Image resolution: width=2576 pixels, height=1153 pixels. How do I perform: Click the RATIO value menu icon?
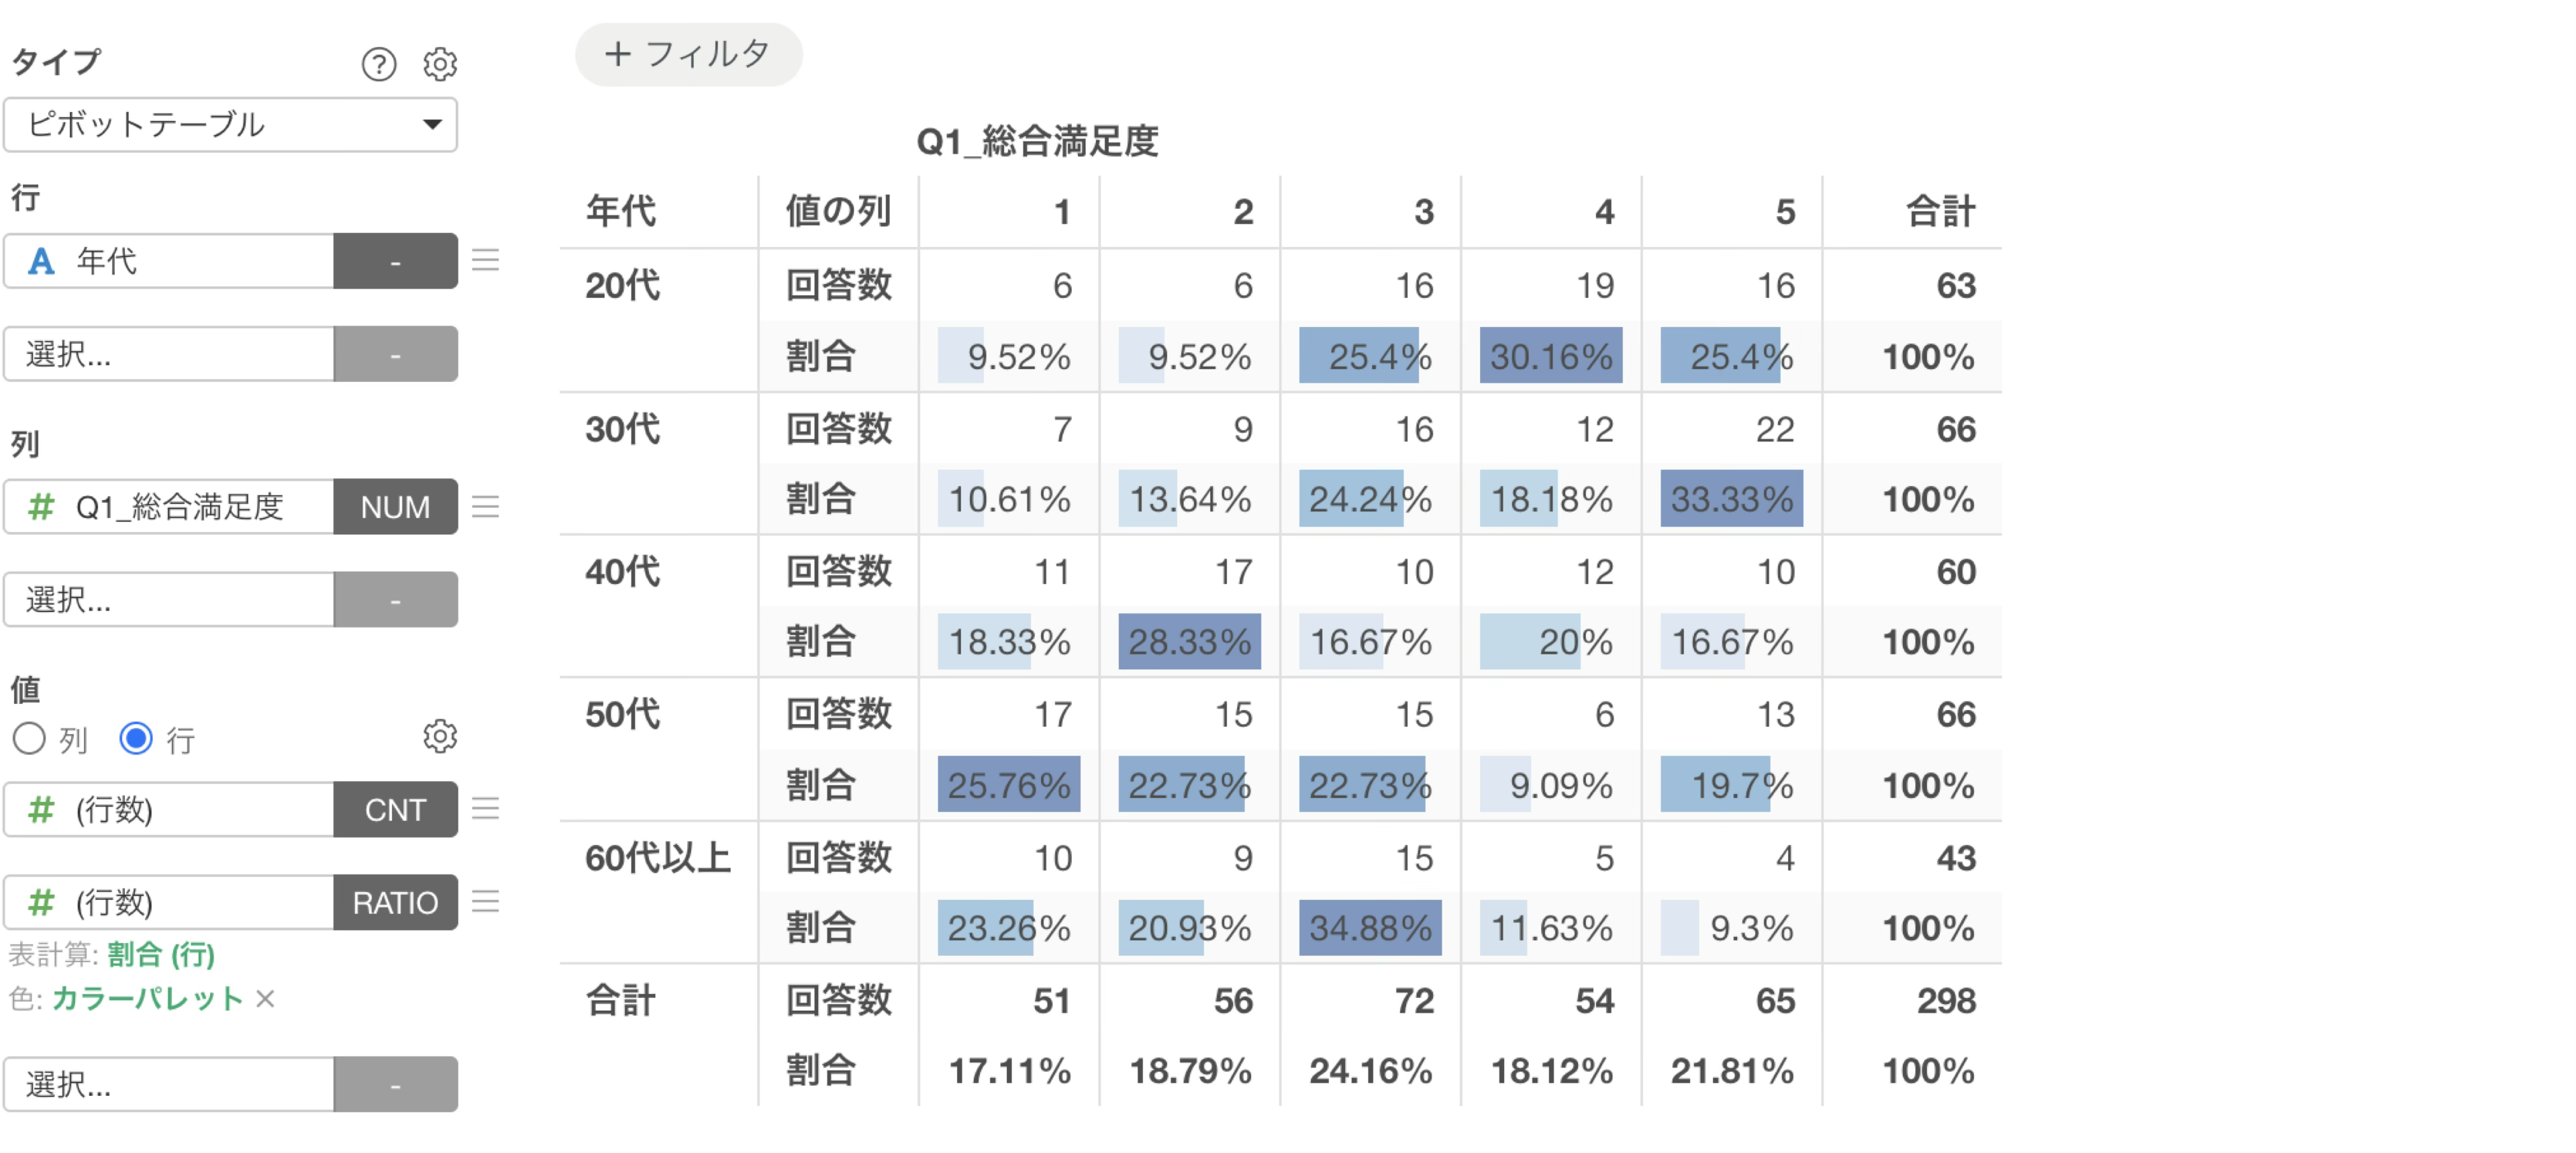point(486,902)
